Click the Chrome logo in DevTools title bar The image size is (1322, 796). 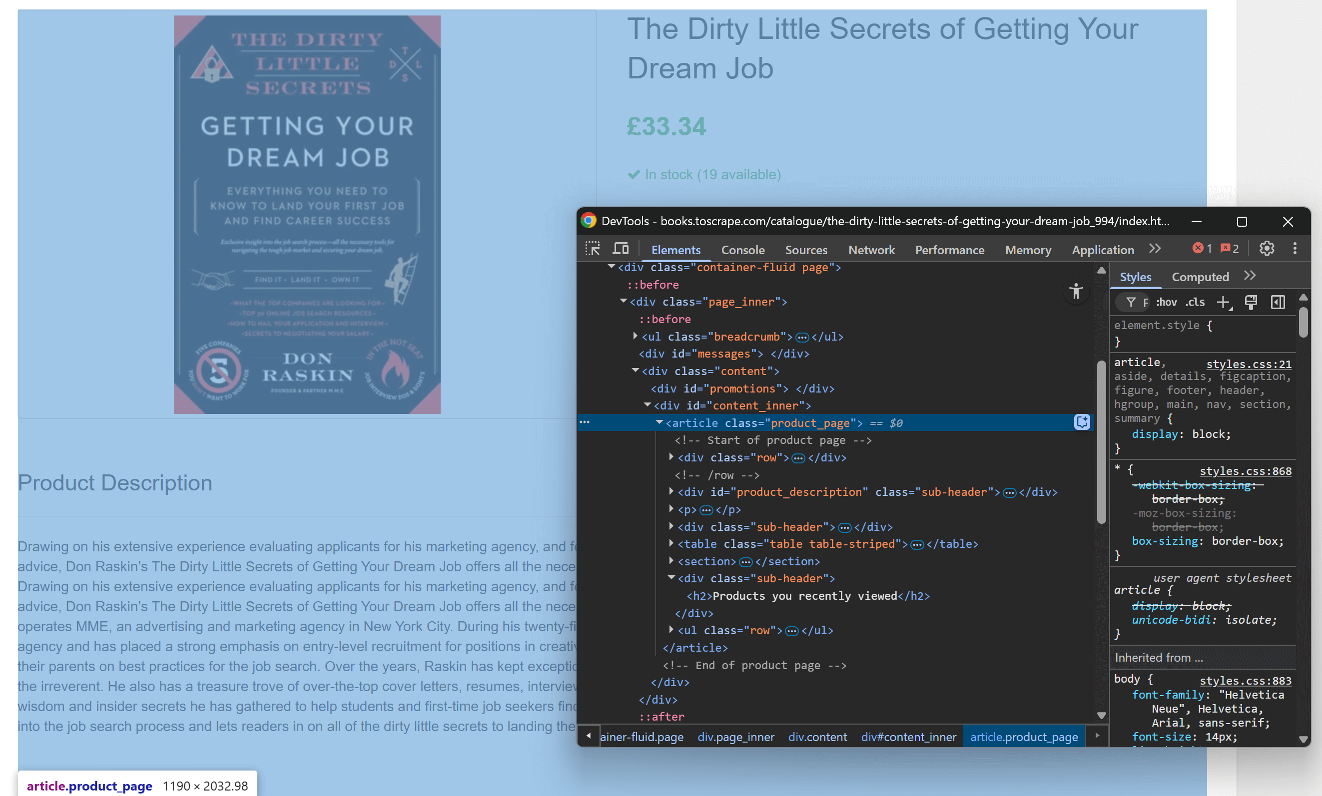589,221
